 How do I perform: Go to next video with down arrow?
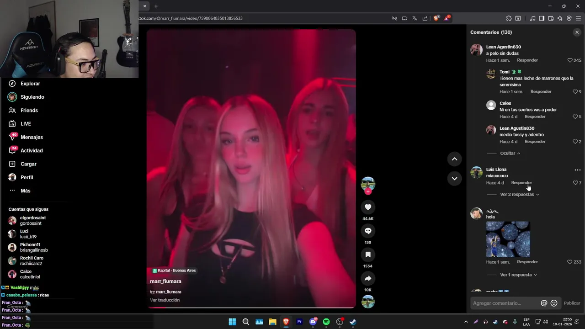pyautogui.click(x=454, y=179)
